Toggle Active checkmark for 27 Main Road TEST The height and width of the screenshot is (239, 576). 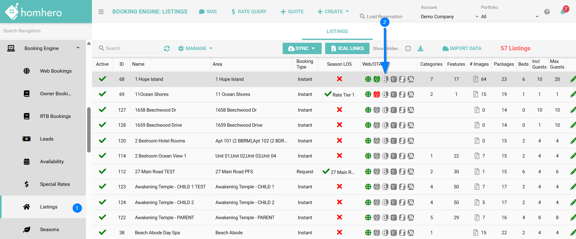(102, 171)
